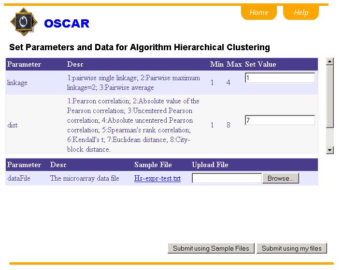Screen dimensions: 343x270
Task: Click 'The microarray data file' description
Action: 85,178
